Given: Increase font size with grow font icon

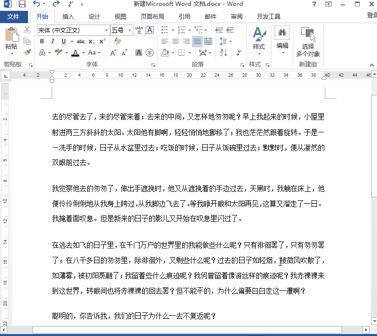Looking at the screenshot, I should [113, 53].
